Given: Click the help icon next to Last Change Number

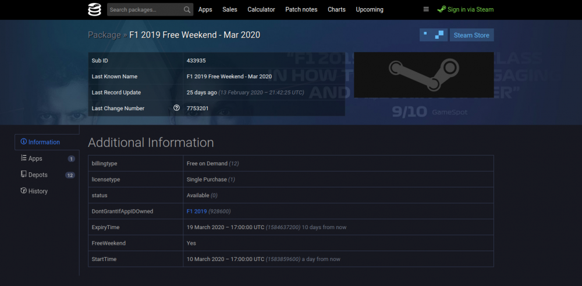Looking at the screenshot, I should (177, 108).
